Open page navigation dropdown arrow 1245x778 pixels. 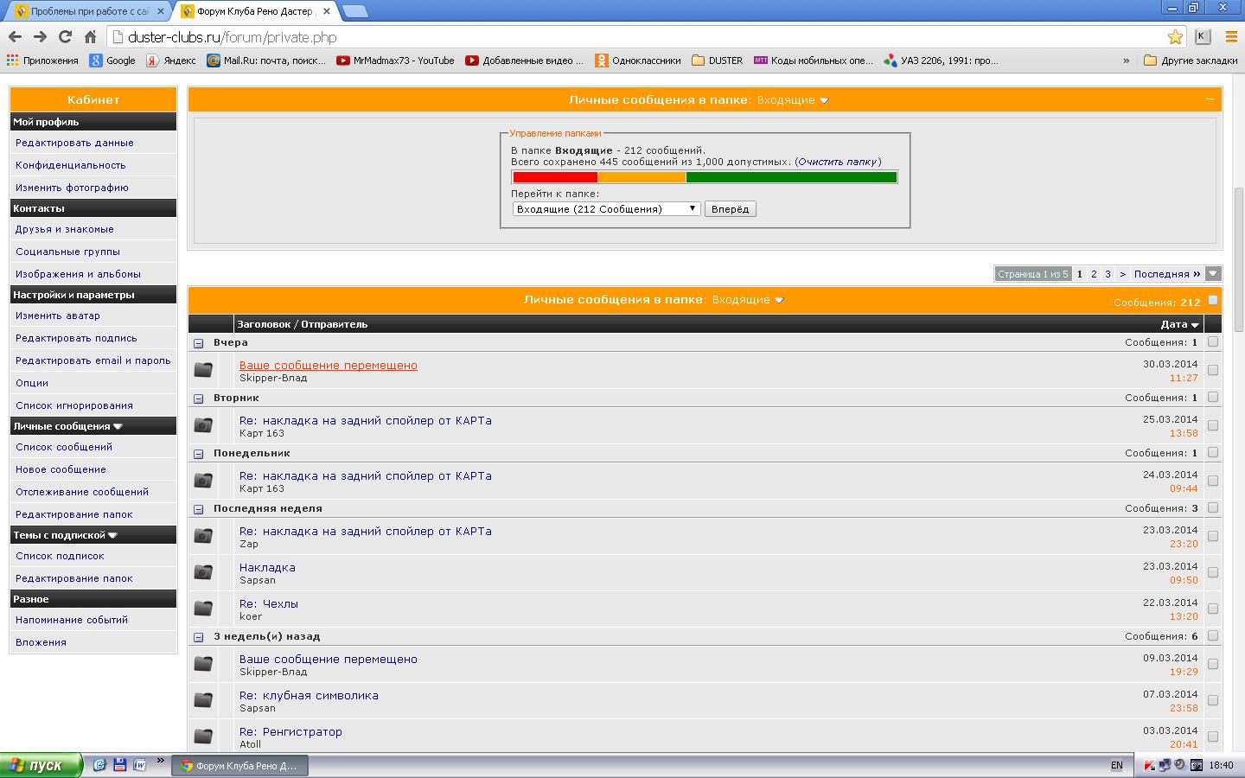[x=1213, y=274]
